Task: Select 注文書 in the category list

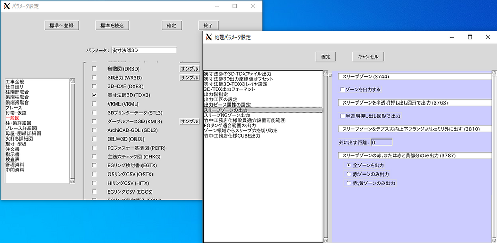Action: (12, 149)
